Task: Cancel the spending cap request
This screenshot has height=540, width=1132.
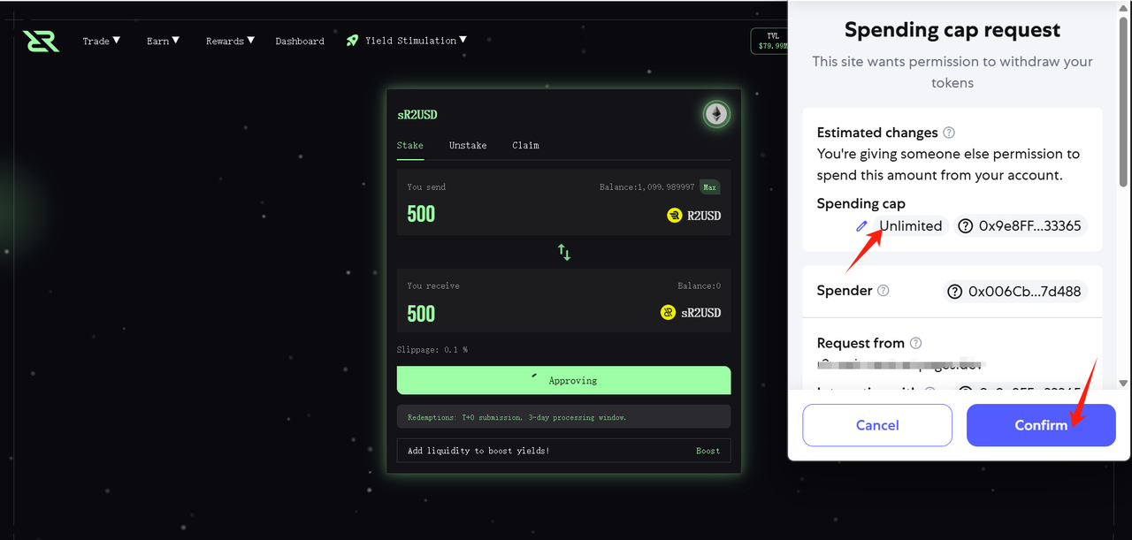Action: coord(877,425)
